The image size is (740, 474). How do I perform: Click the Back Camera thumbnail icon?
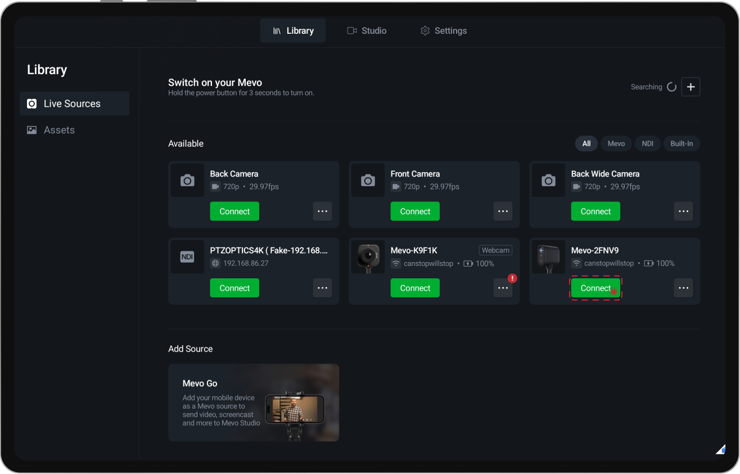point(187,180)
